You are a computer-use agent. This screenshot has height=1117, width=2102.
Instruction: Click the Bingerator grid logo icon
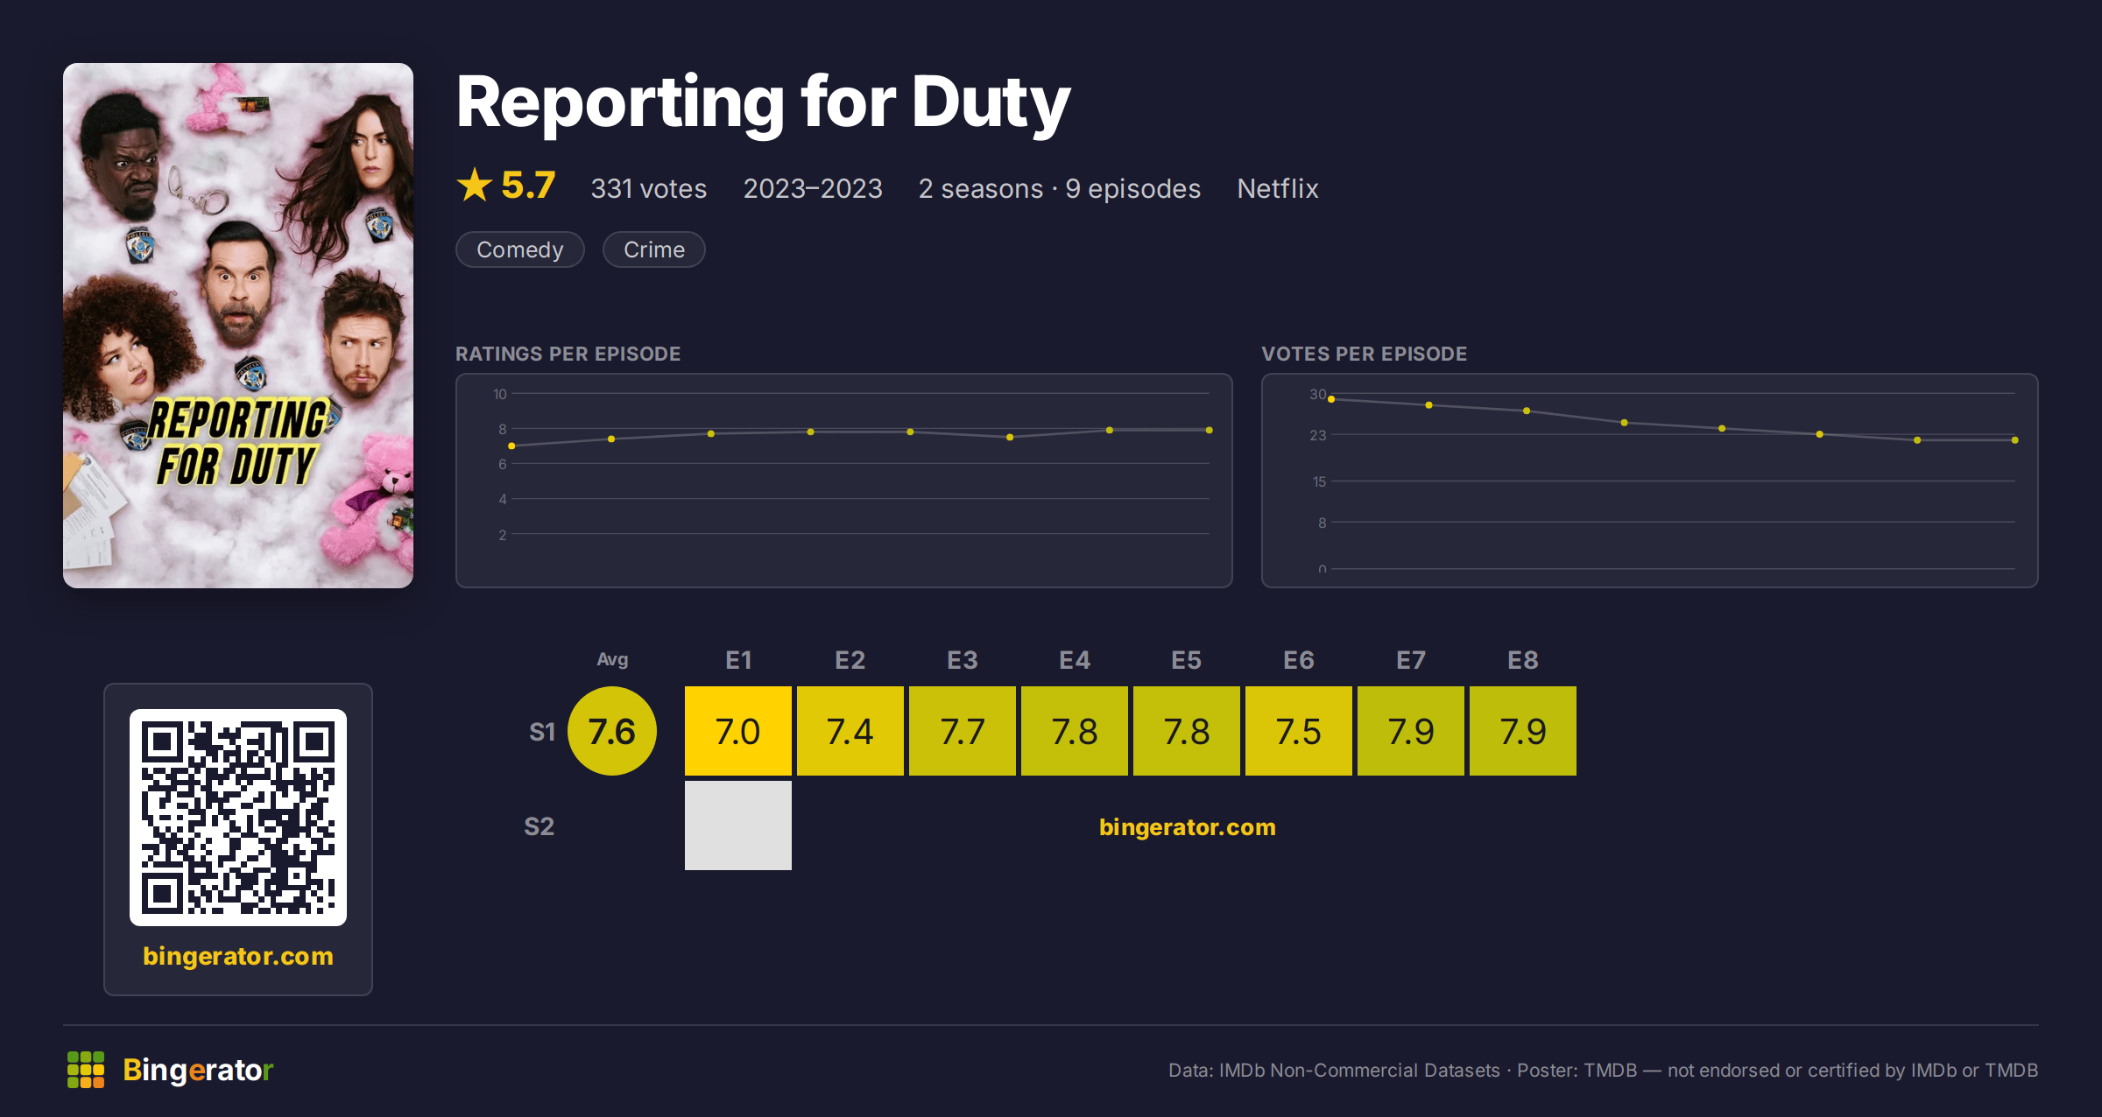point(86,1070)
